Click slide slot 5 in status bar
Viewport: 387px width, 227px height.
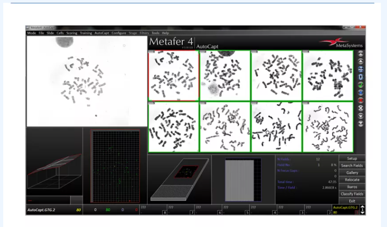[x=236, y=210]
